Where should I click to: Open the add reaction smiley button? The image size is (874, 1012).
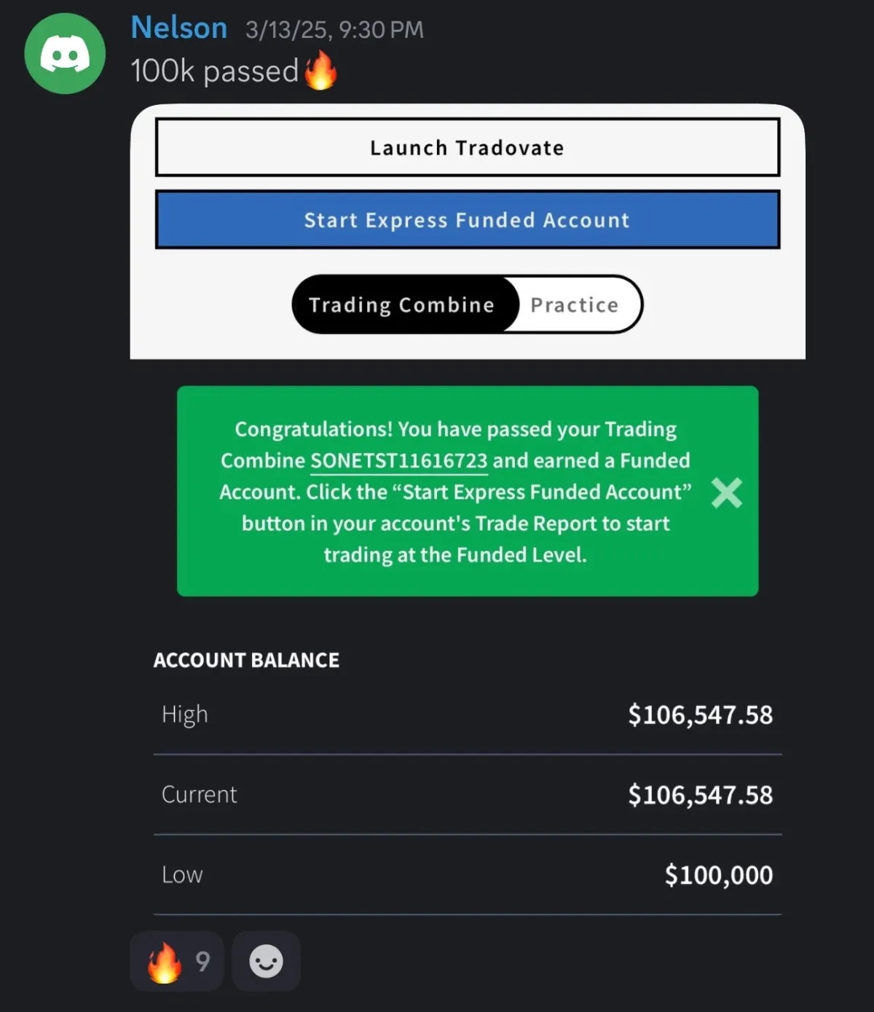coord(267,961)
